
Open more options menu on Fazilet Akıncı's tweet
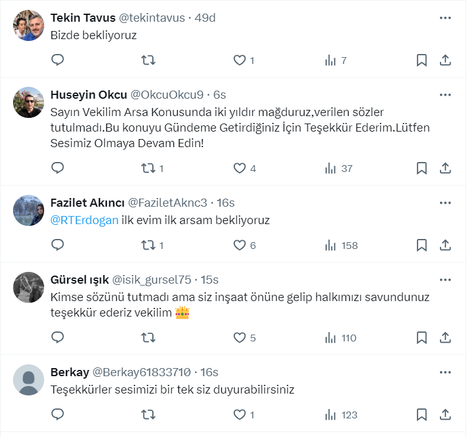(445, 203)
